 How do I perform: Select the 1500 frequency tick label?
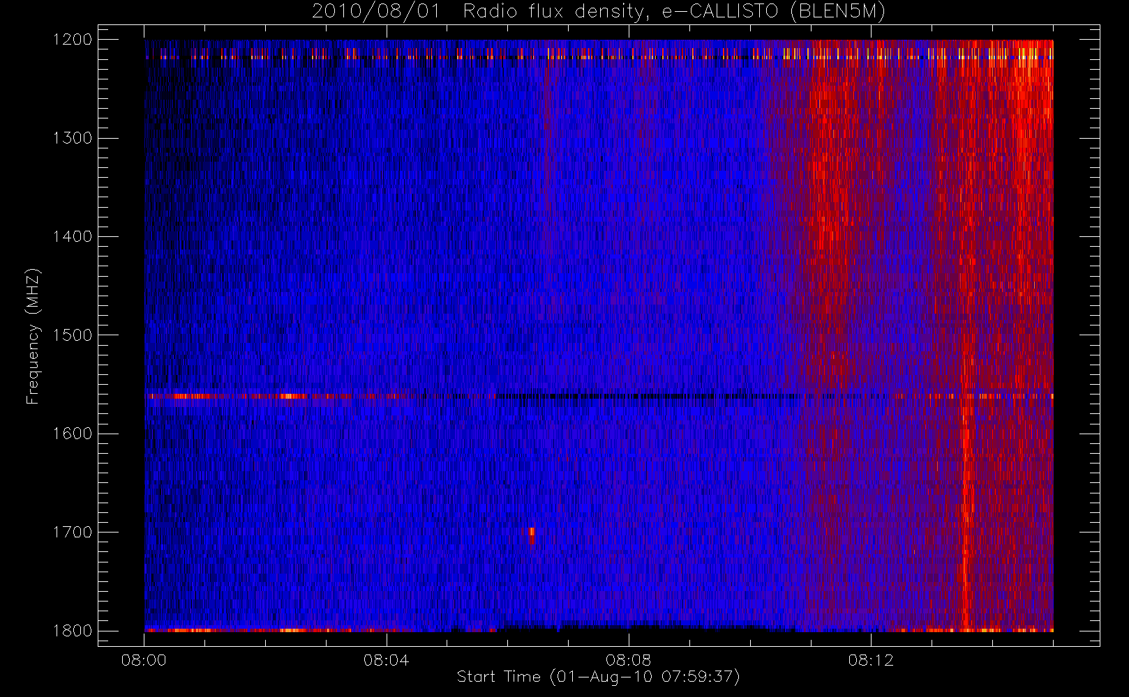73,335
